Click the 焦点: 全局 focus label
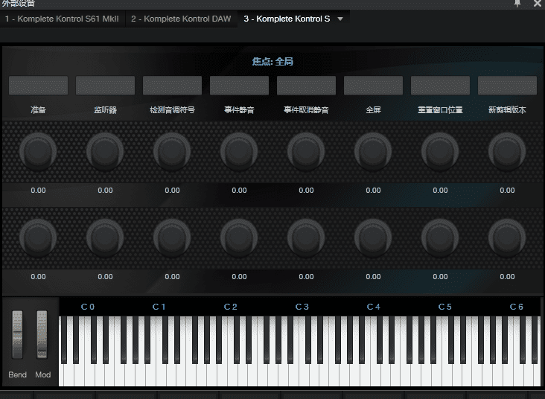Image resolution: width=545 pixels, height=399 pixels. pos(272,62)
